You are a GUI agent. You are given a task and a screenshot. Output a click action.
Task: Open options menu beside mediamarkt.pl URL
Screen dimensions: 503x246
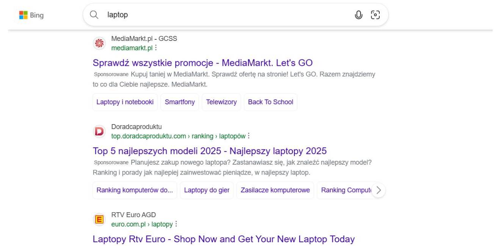[156, 48]
